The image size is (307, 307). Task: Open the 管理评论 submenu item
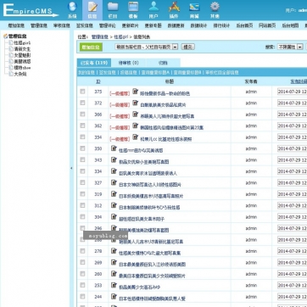coord(107,25)
